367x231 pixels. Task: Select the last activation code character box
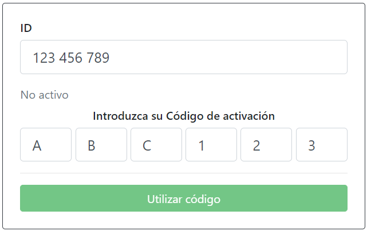tap(321, 145)
